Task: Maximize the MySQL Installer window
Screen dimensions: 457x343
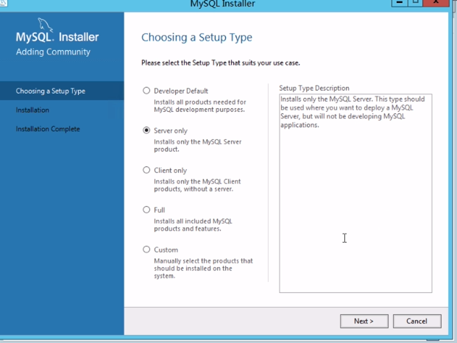Action: click(415, 2)
